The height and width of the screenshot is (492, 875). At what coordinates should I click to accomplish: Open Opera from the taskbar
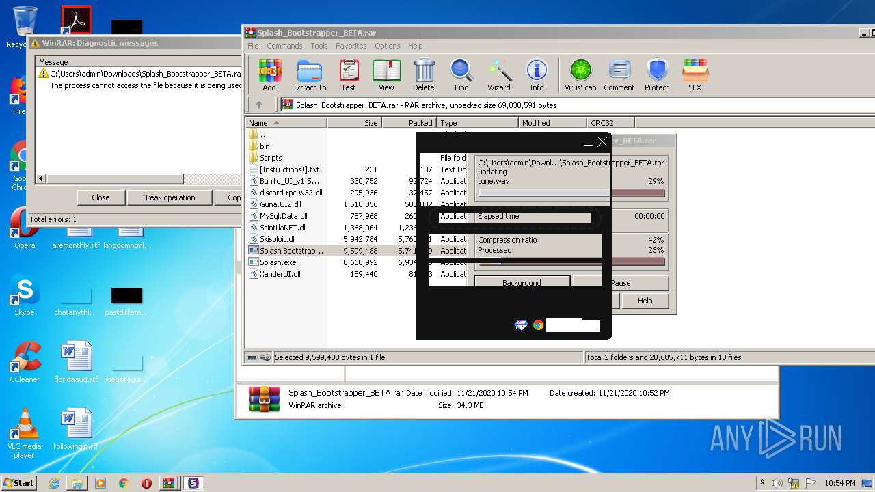[146, 483]
